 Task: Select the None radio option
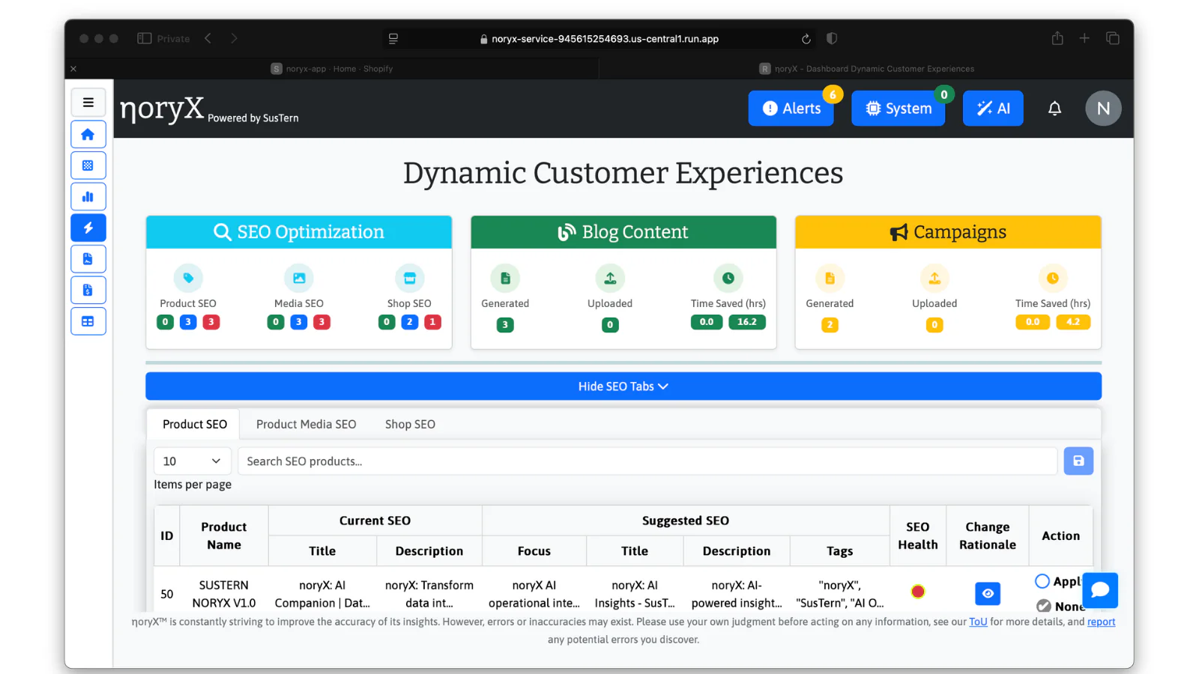pos(1043,605)
